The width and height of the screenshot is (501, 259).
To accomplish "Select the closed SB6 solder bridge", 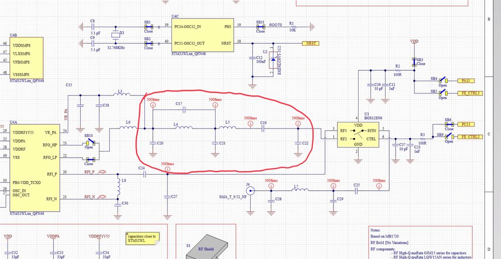I will coord(449,124).
